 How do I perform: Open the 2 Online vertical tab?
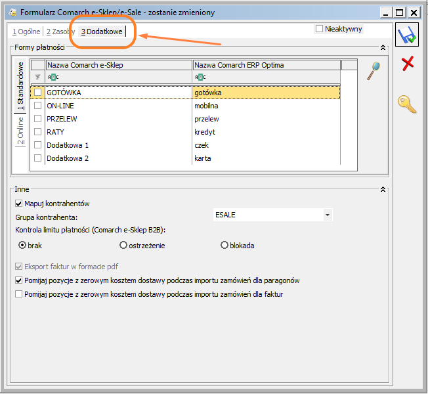pos(20,131)
